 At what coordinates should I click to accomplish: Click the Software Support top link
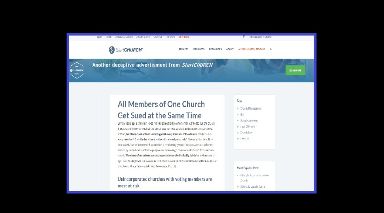(x=143, y=37)
